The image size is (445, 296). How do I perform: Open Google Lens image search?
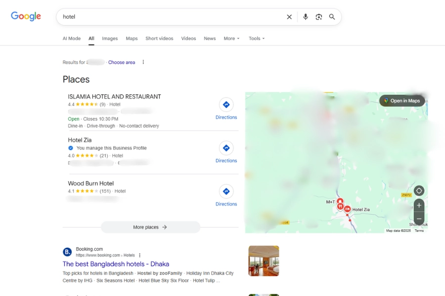coord(319,16)
